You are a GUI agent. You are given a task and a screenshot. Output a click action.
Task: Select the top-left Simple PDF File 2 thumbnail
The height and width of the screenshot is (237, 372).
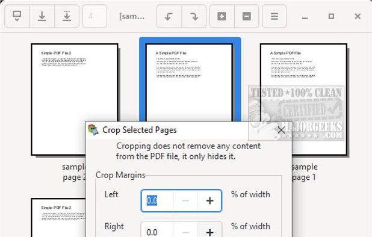coord(75,99)
